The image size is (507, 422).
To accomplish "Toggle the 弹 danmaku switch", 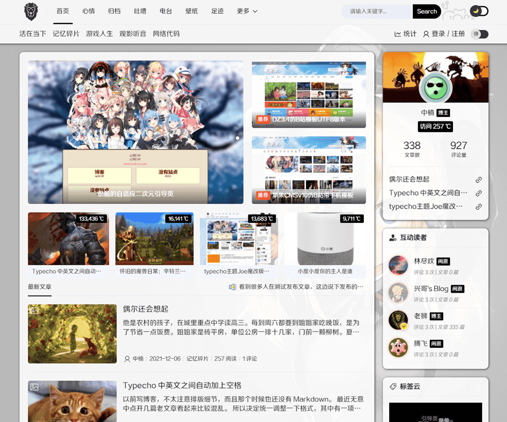I will (x=480, y=34).
